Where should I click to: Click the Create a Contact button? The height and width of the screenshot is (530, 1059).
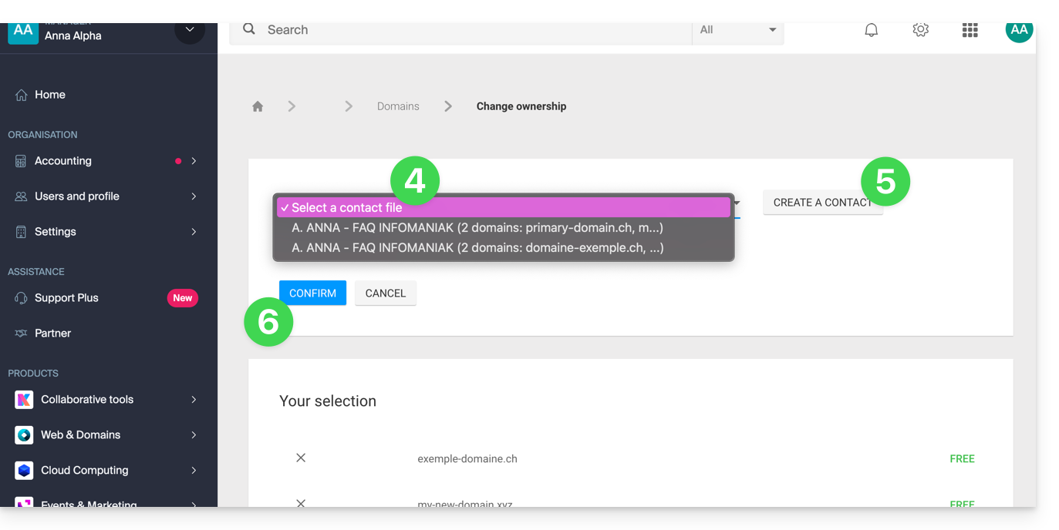click(x=822, y=203)
